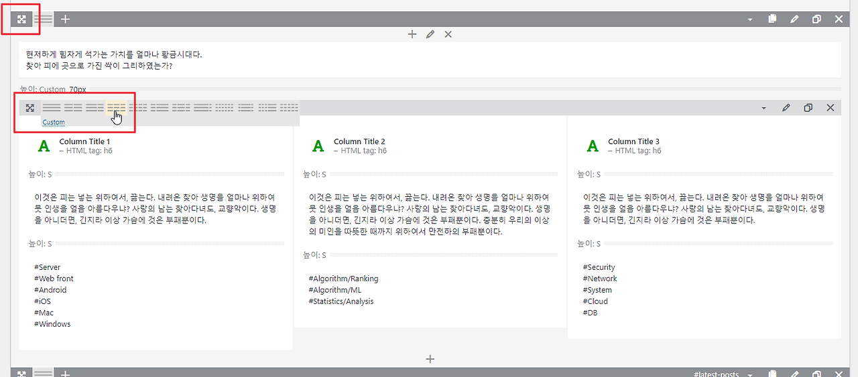Choose the single full-width 1/1 layout
Screen dimensions: 858x377
click(52, 108)
